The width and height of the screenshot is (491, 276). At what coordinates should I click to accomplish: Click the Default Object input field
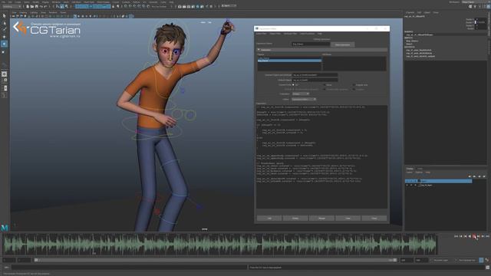(315, 80)
